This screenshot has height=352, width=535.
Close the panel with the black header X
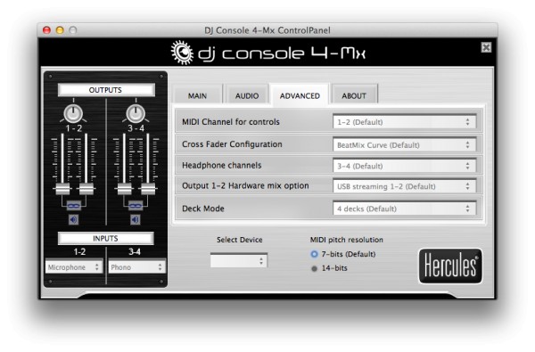pos(486,47)
